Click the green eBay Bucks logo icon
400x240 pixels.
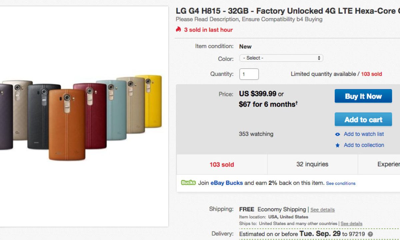188,183
